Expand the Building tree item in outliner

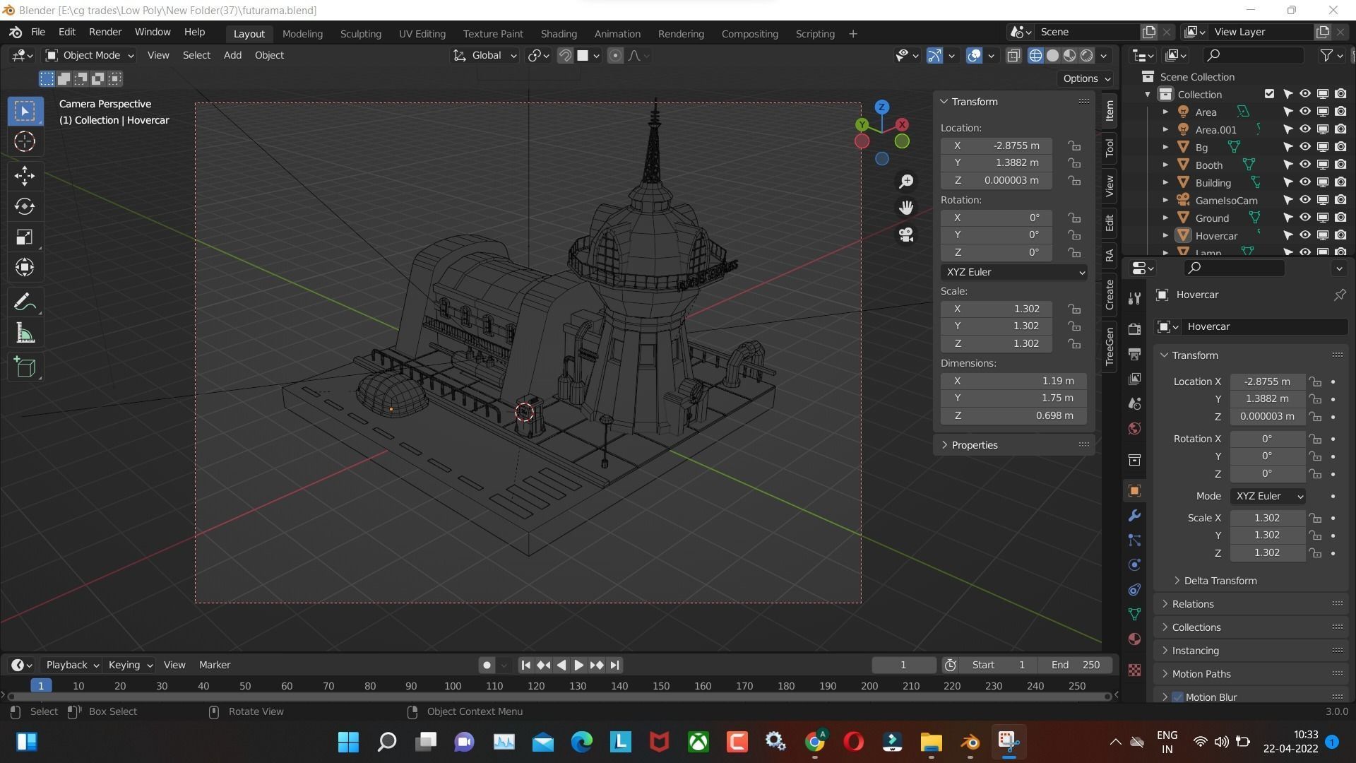coord(1165,182)
